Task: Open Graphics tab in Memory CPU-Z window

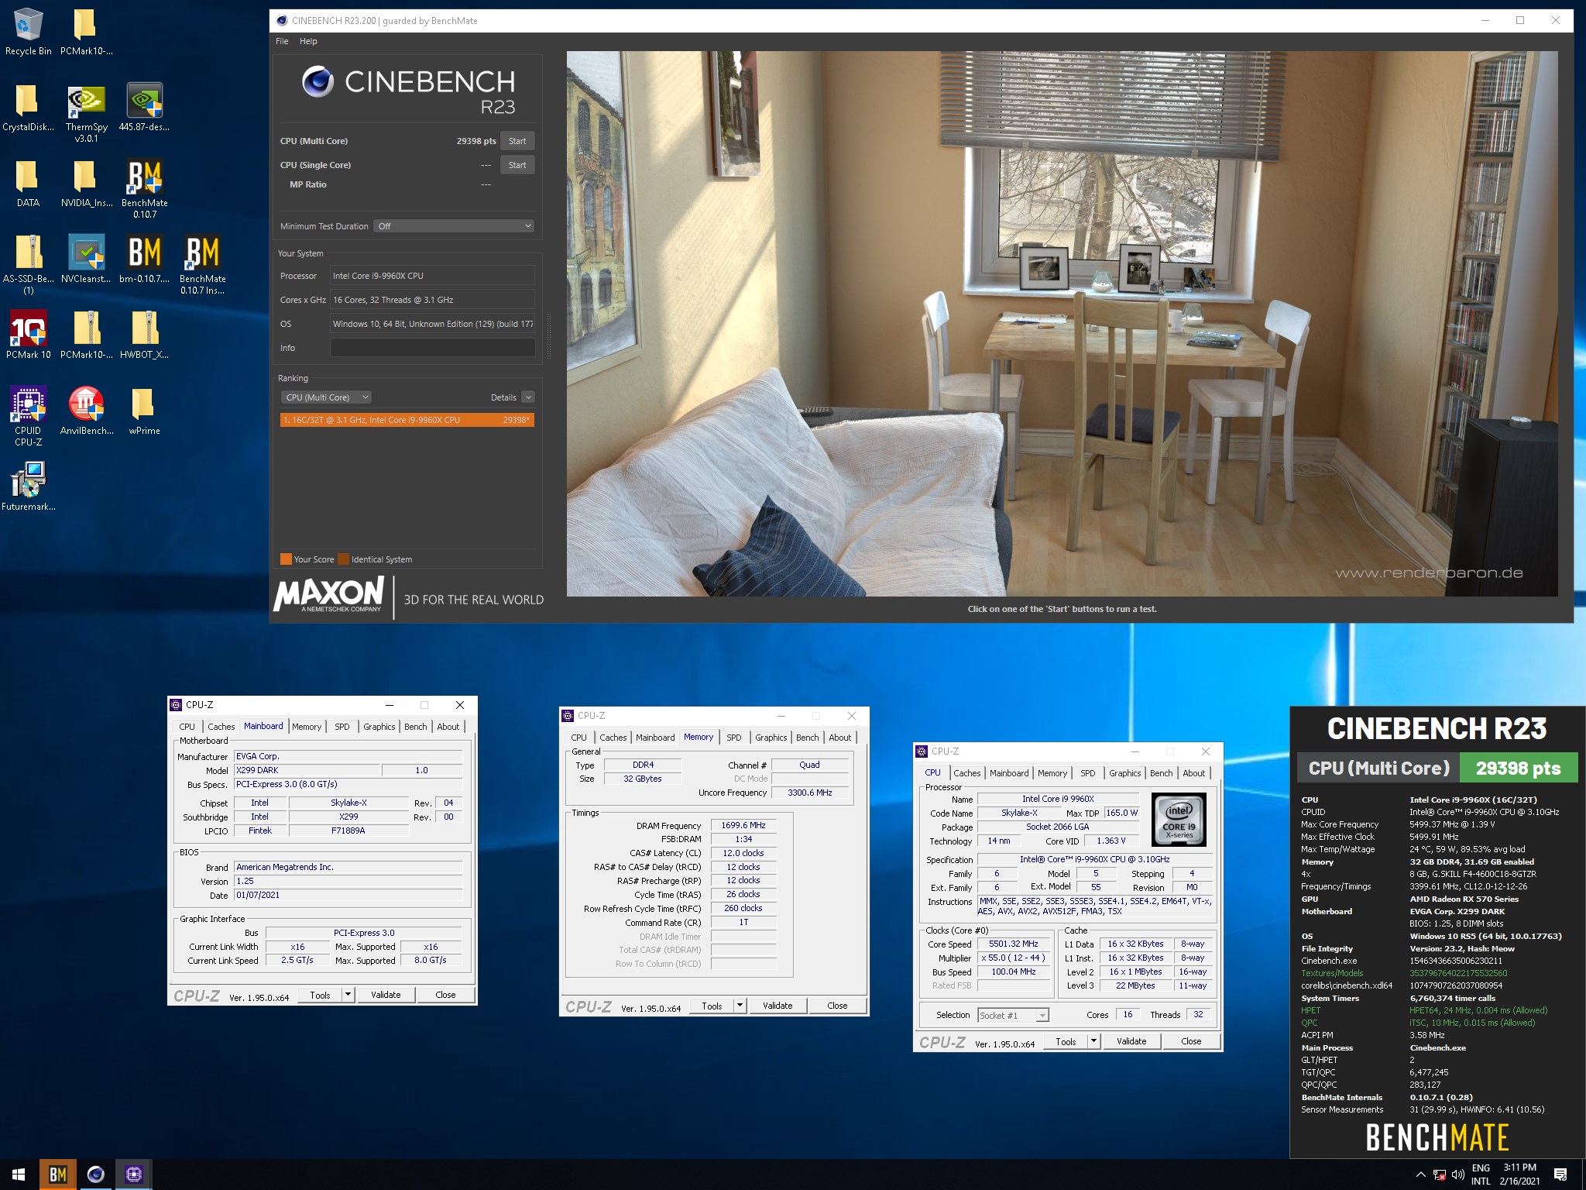Action: click(771, 738)
